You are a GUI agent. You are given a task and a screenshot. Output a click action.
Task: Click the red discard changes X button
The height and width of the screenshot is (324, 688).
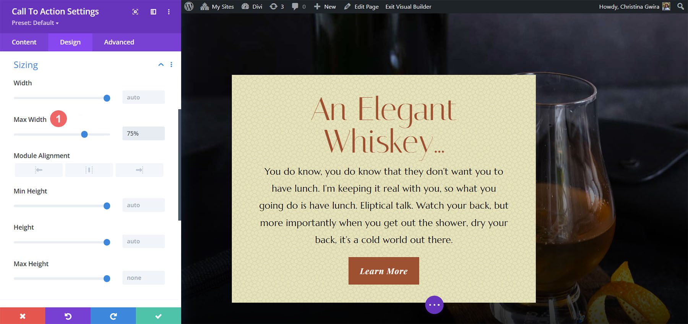23,316
